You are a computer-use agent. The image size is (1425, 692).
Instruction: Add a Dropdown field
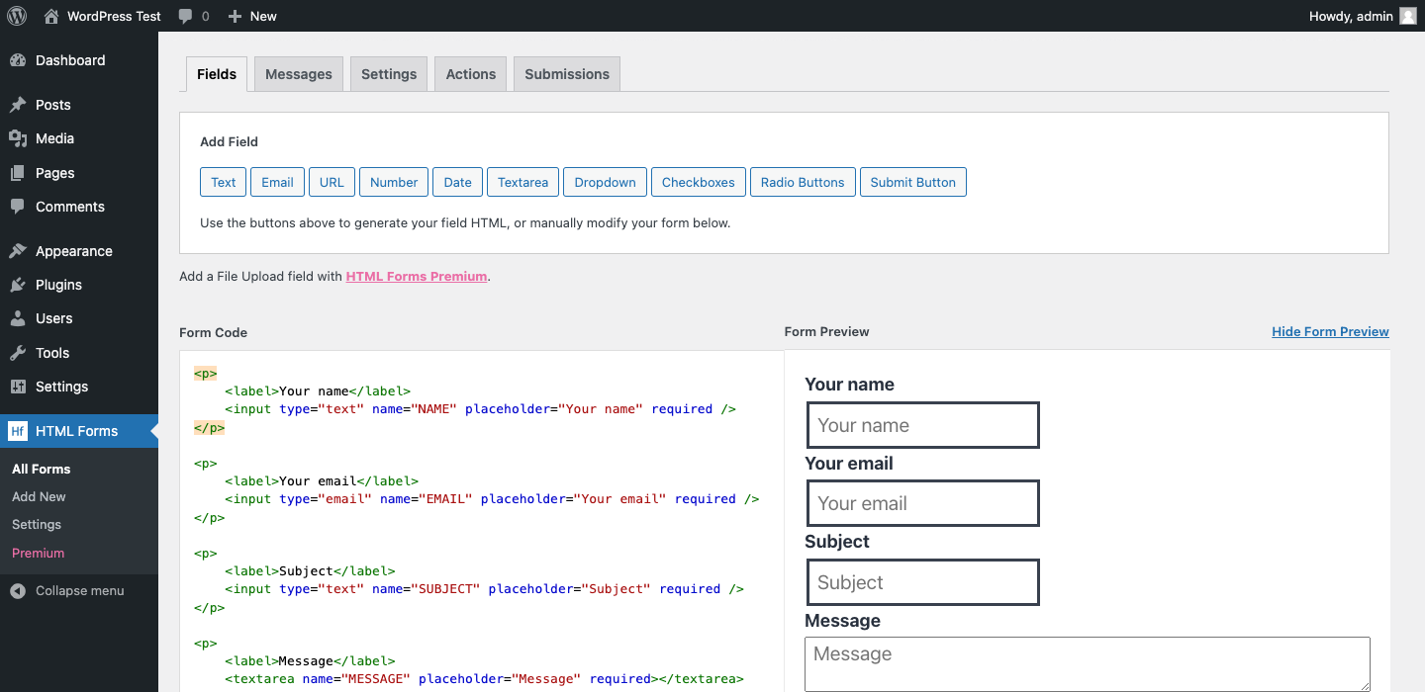coord(605,182)
